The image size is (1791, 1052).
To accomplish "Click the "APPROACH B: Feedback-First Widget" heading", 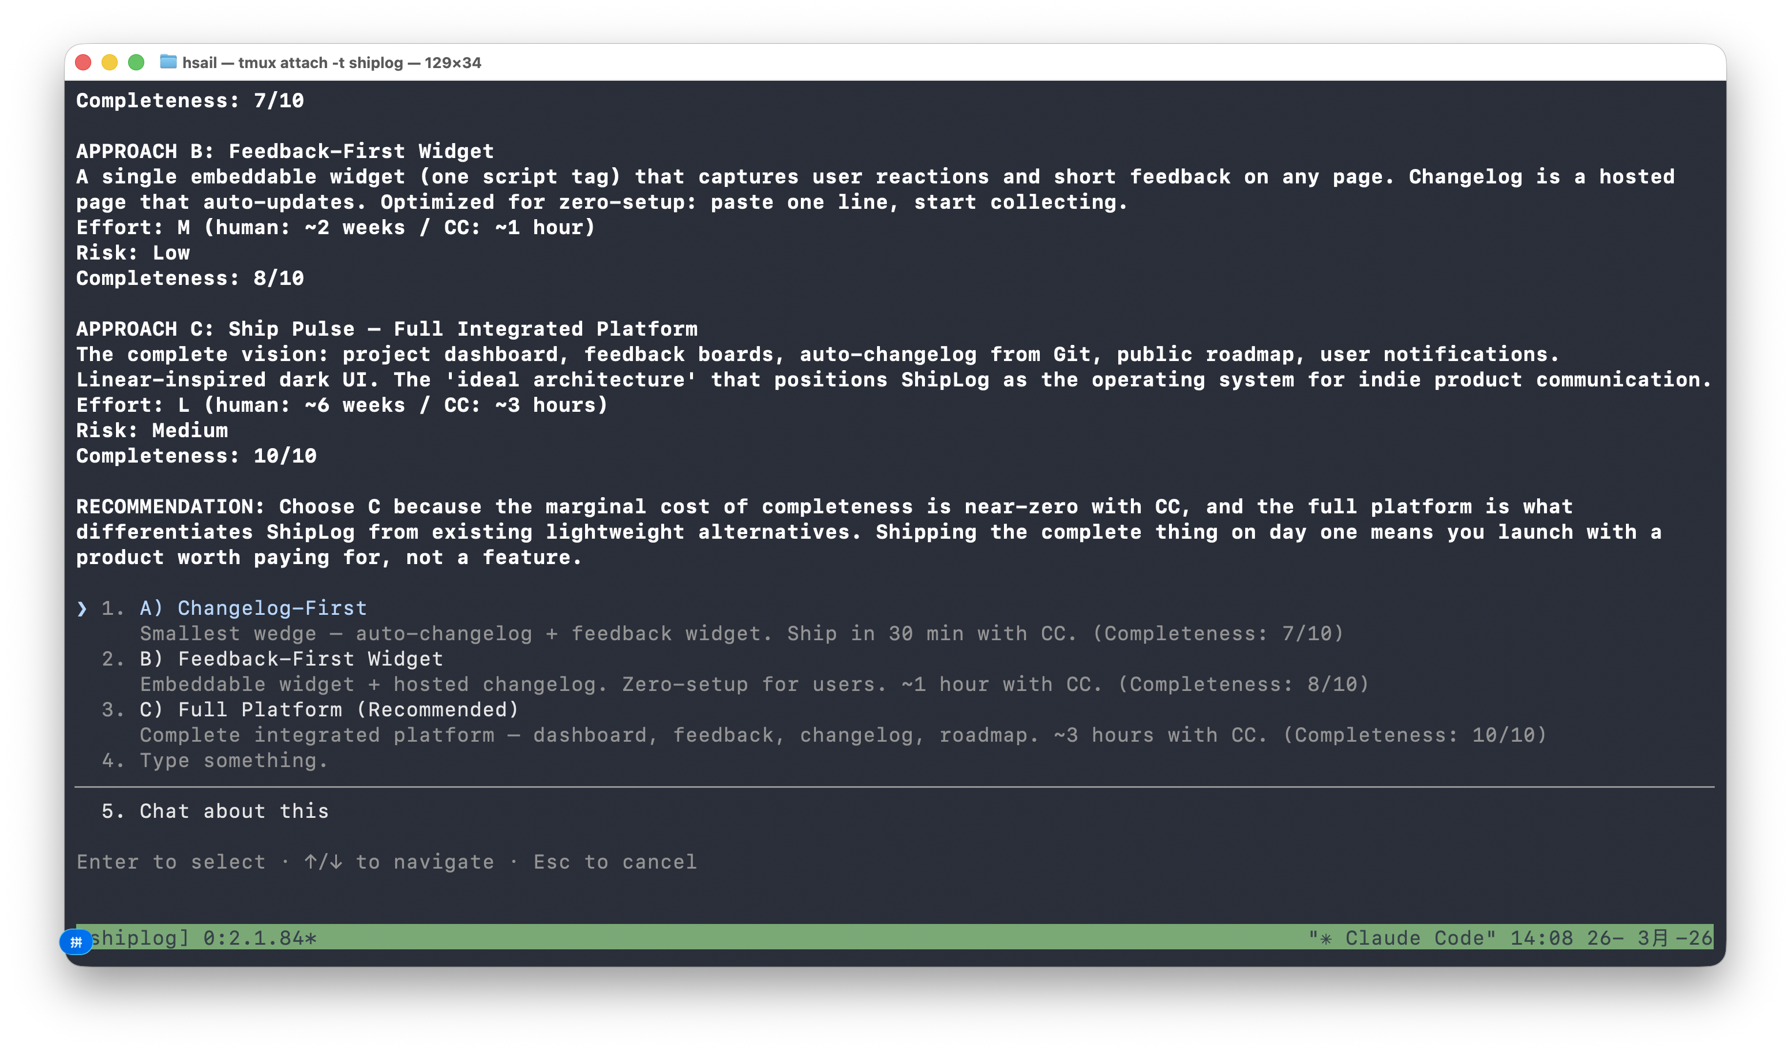I will [285, 151].
